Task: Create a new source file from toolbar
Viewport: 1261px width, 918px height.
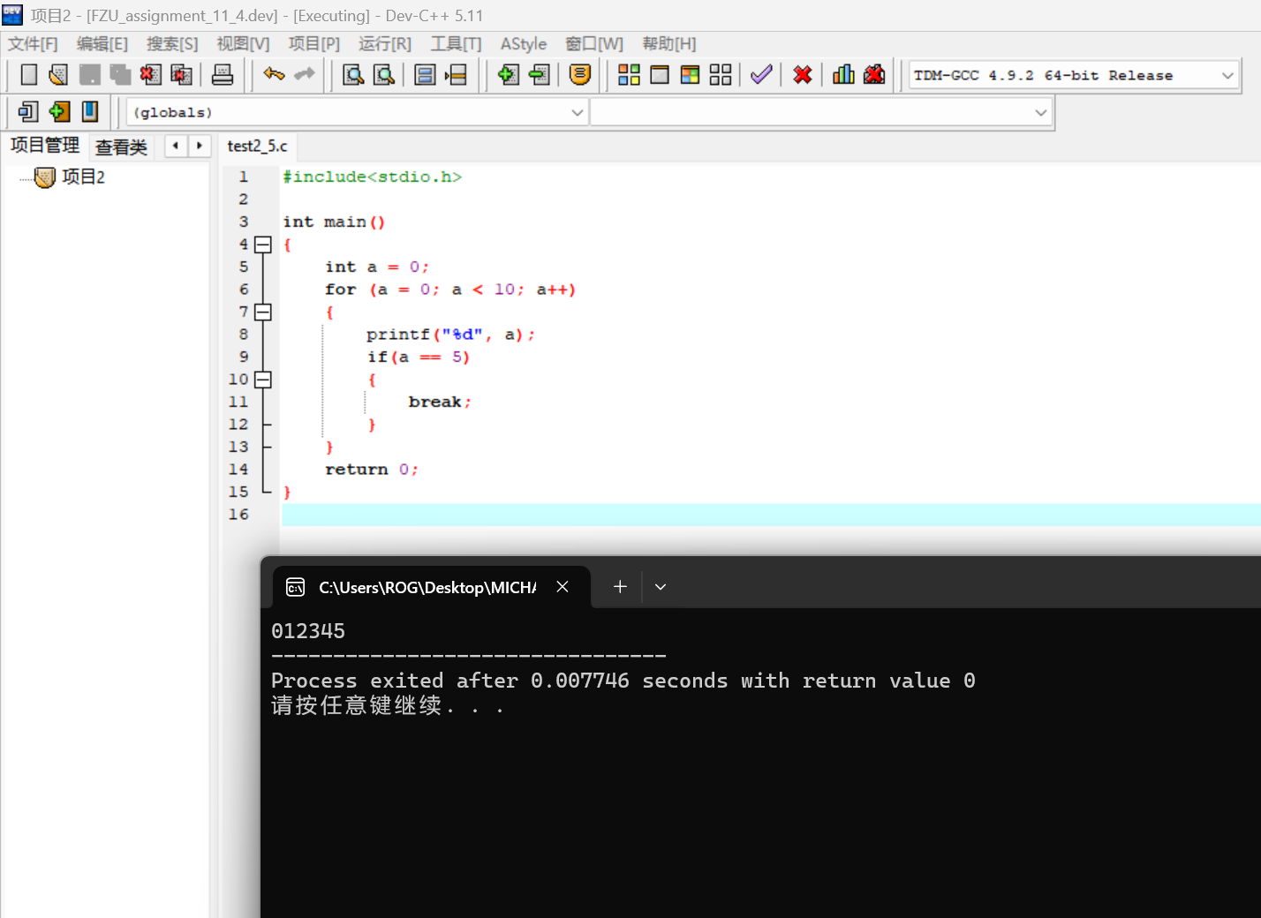Action: (28, 75)
